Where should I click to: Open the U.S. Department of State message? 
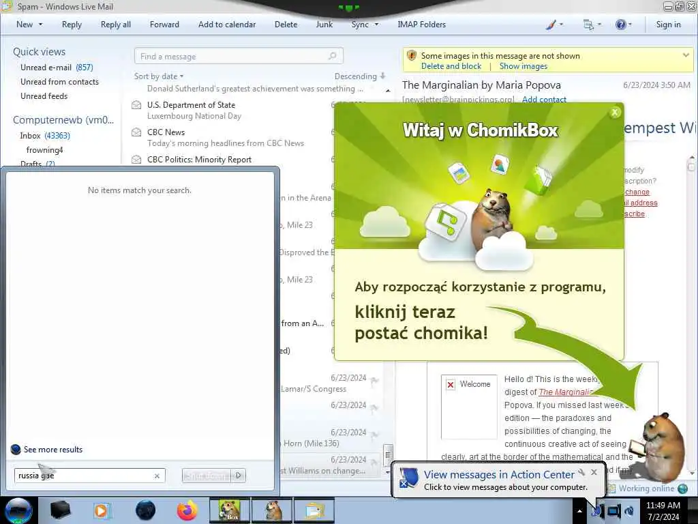click(241, 110)
